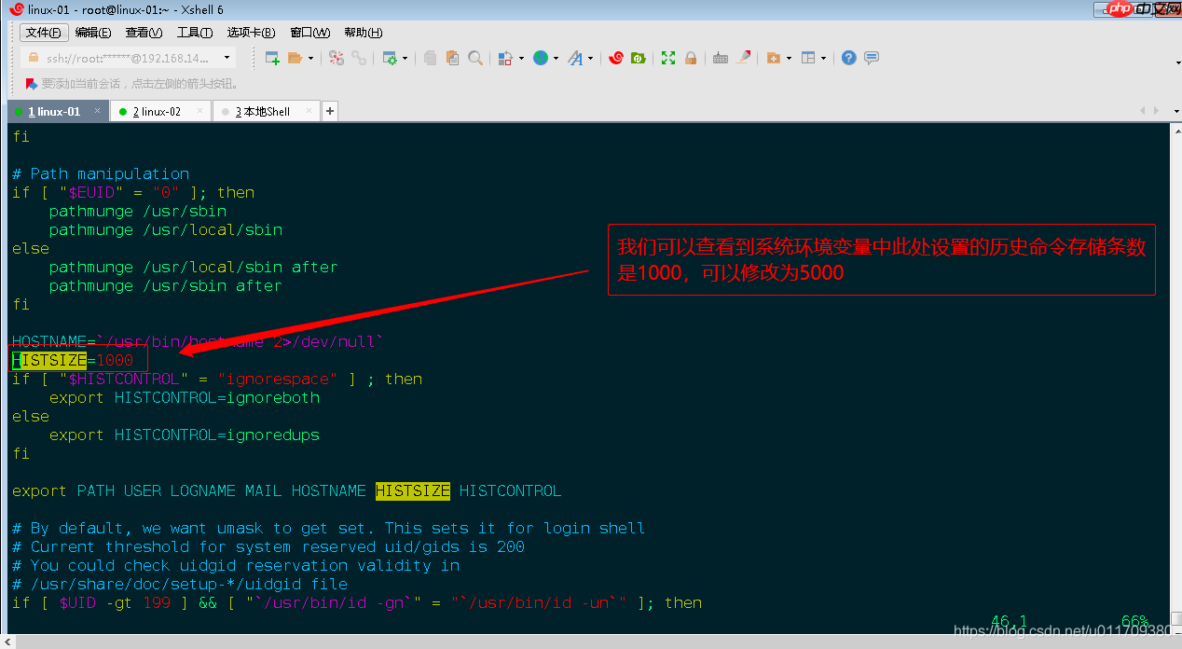1182x649 pixels.
Task: Expand the open folder dropdown arrow
Action: (310, 58)
